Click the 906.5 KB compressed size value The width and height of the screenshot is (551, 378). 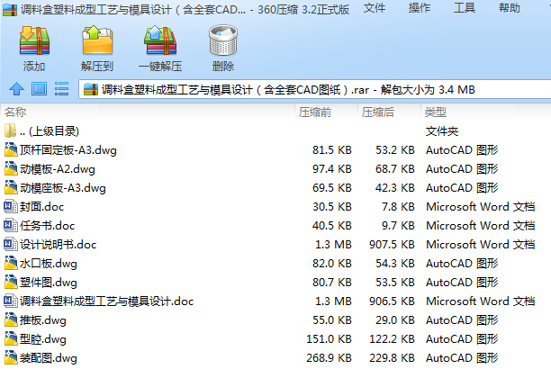point(392,301)
